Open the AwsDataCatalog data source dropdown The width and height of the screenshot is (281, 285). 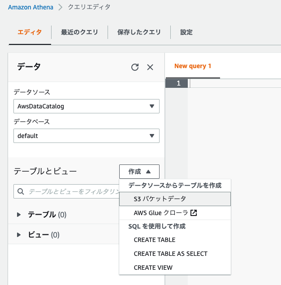86,106
